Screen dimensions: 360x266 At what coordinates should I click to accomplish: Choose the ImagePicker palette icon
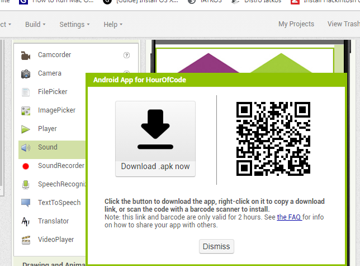(x=25, y=111)
